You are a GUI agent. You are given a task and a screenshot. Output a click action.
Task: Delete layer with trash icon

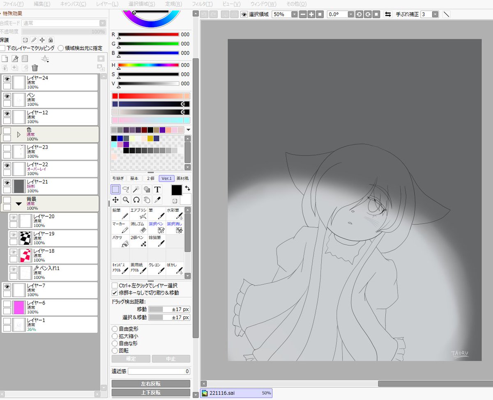[x=35, y=68]
